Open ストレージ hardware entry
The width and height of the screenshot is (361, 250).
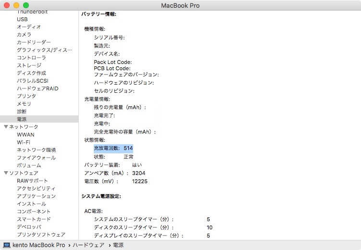click(x=29, y=65)
